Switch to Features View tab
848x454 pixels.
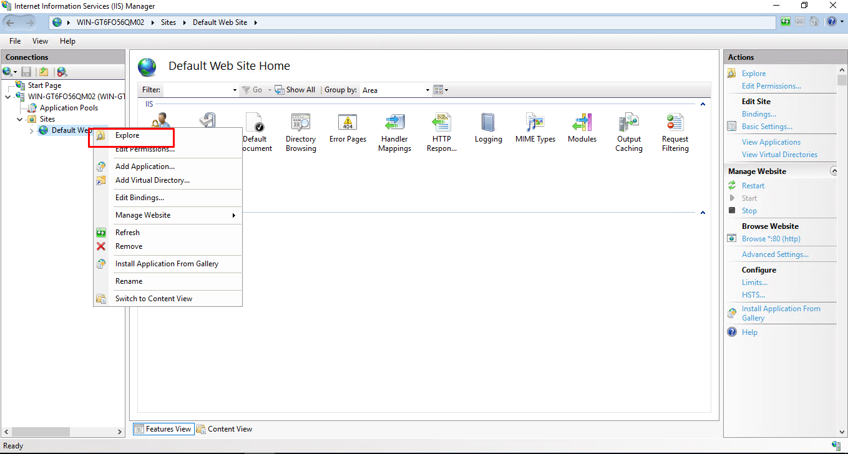point(163,429)
